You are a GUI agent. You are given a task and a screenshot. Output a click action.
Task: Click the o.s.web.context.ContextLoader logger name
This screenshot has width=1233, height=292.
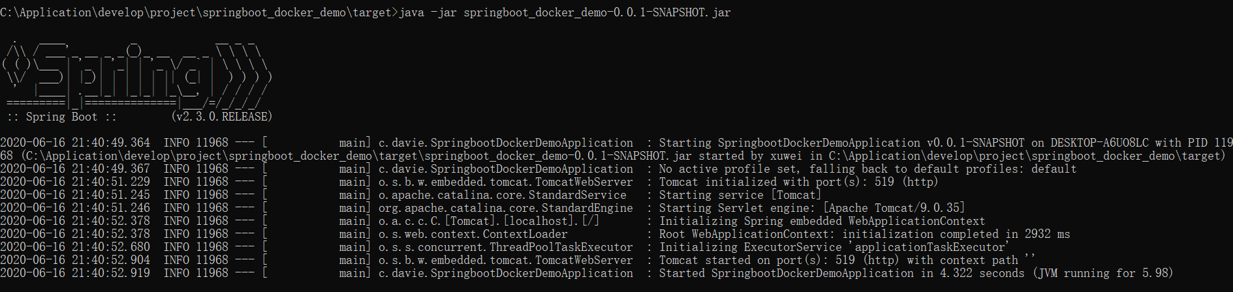(473, 234)
